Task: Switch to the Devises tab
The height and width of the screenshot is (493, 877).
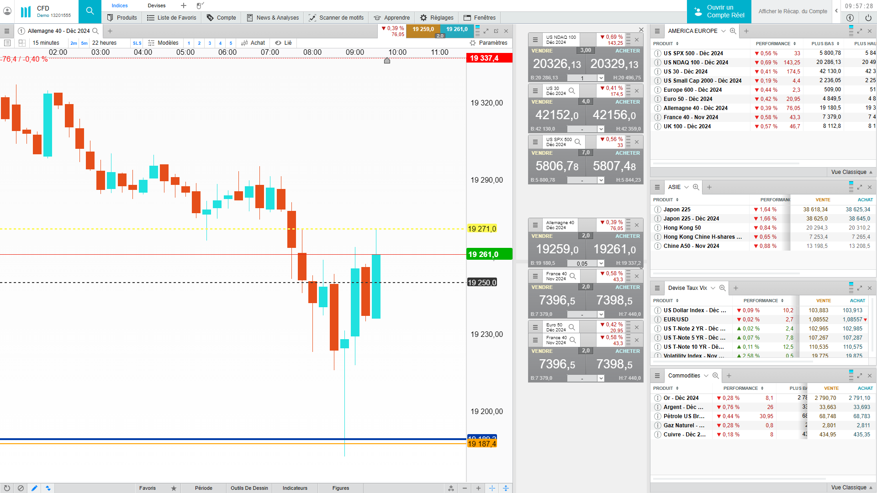Action: tap(157, 5)
